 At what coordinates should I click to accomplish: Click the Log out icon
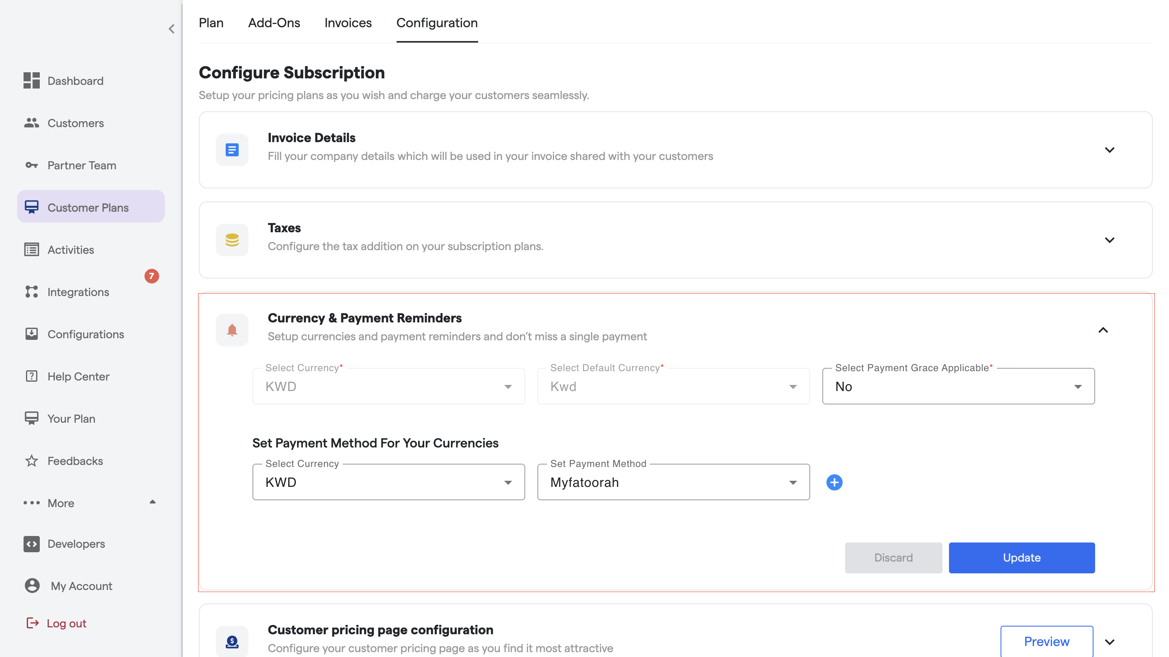[32, 623]
